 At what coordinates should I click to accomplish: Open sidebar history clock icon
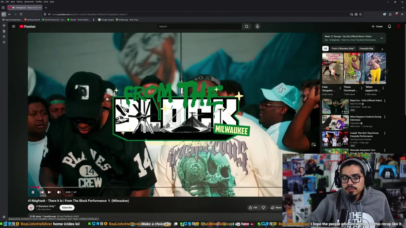[x=4, y=36]
